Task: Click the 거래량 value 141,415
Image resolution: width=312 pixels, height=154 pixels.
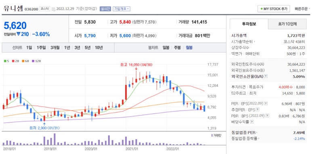Action: point(199,22)
